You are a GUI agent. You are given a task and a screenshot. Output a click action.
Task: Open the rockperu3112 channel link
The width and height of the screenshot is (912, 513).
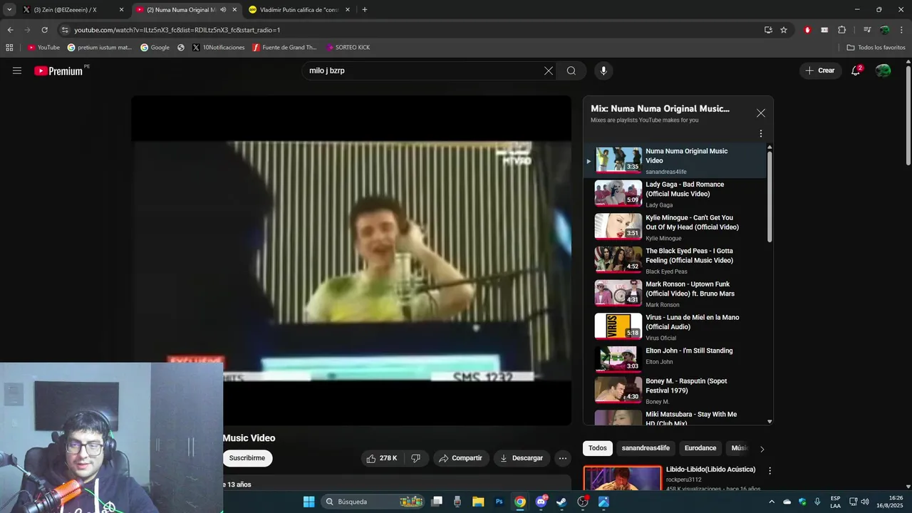(x=684, y=480)
